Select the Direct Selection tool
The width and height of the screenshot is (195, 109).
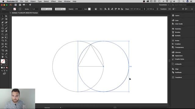click(6, 16)
